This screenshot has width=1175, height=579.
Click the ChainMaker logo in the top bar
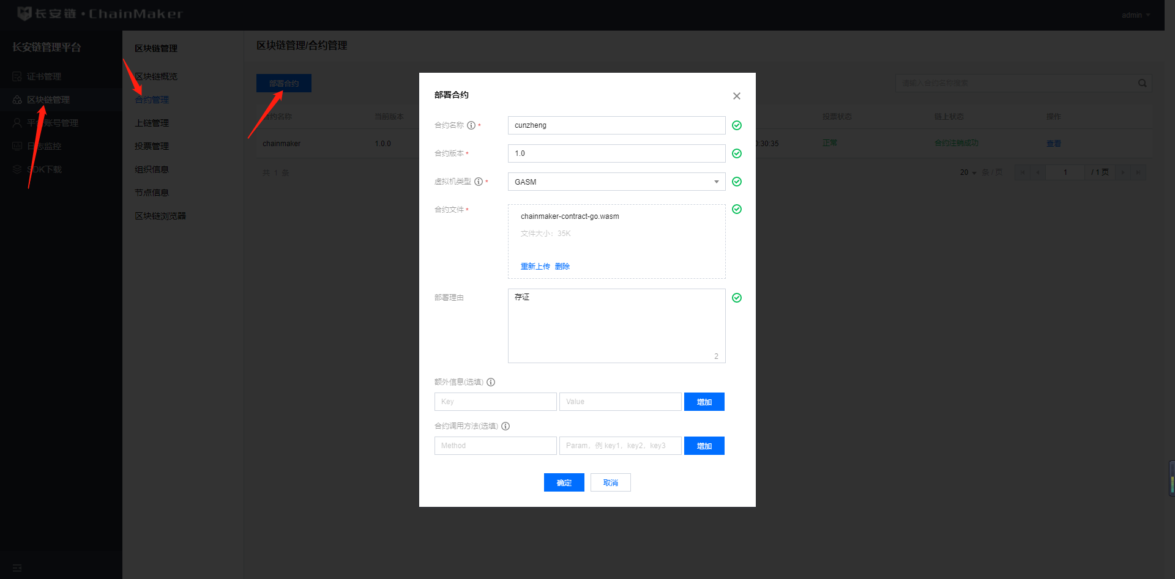click(x=100, y=13)
